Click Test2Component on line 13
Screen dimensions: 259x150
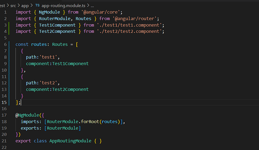[x=70, y=89]
